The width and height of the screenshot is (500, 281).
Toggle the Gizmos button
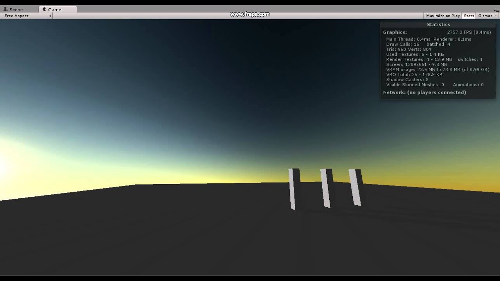point(485,16)
